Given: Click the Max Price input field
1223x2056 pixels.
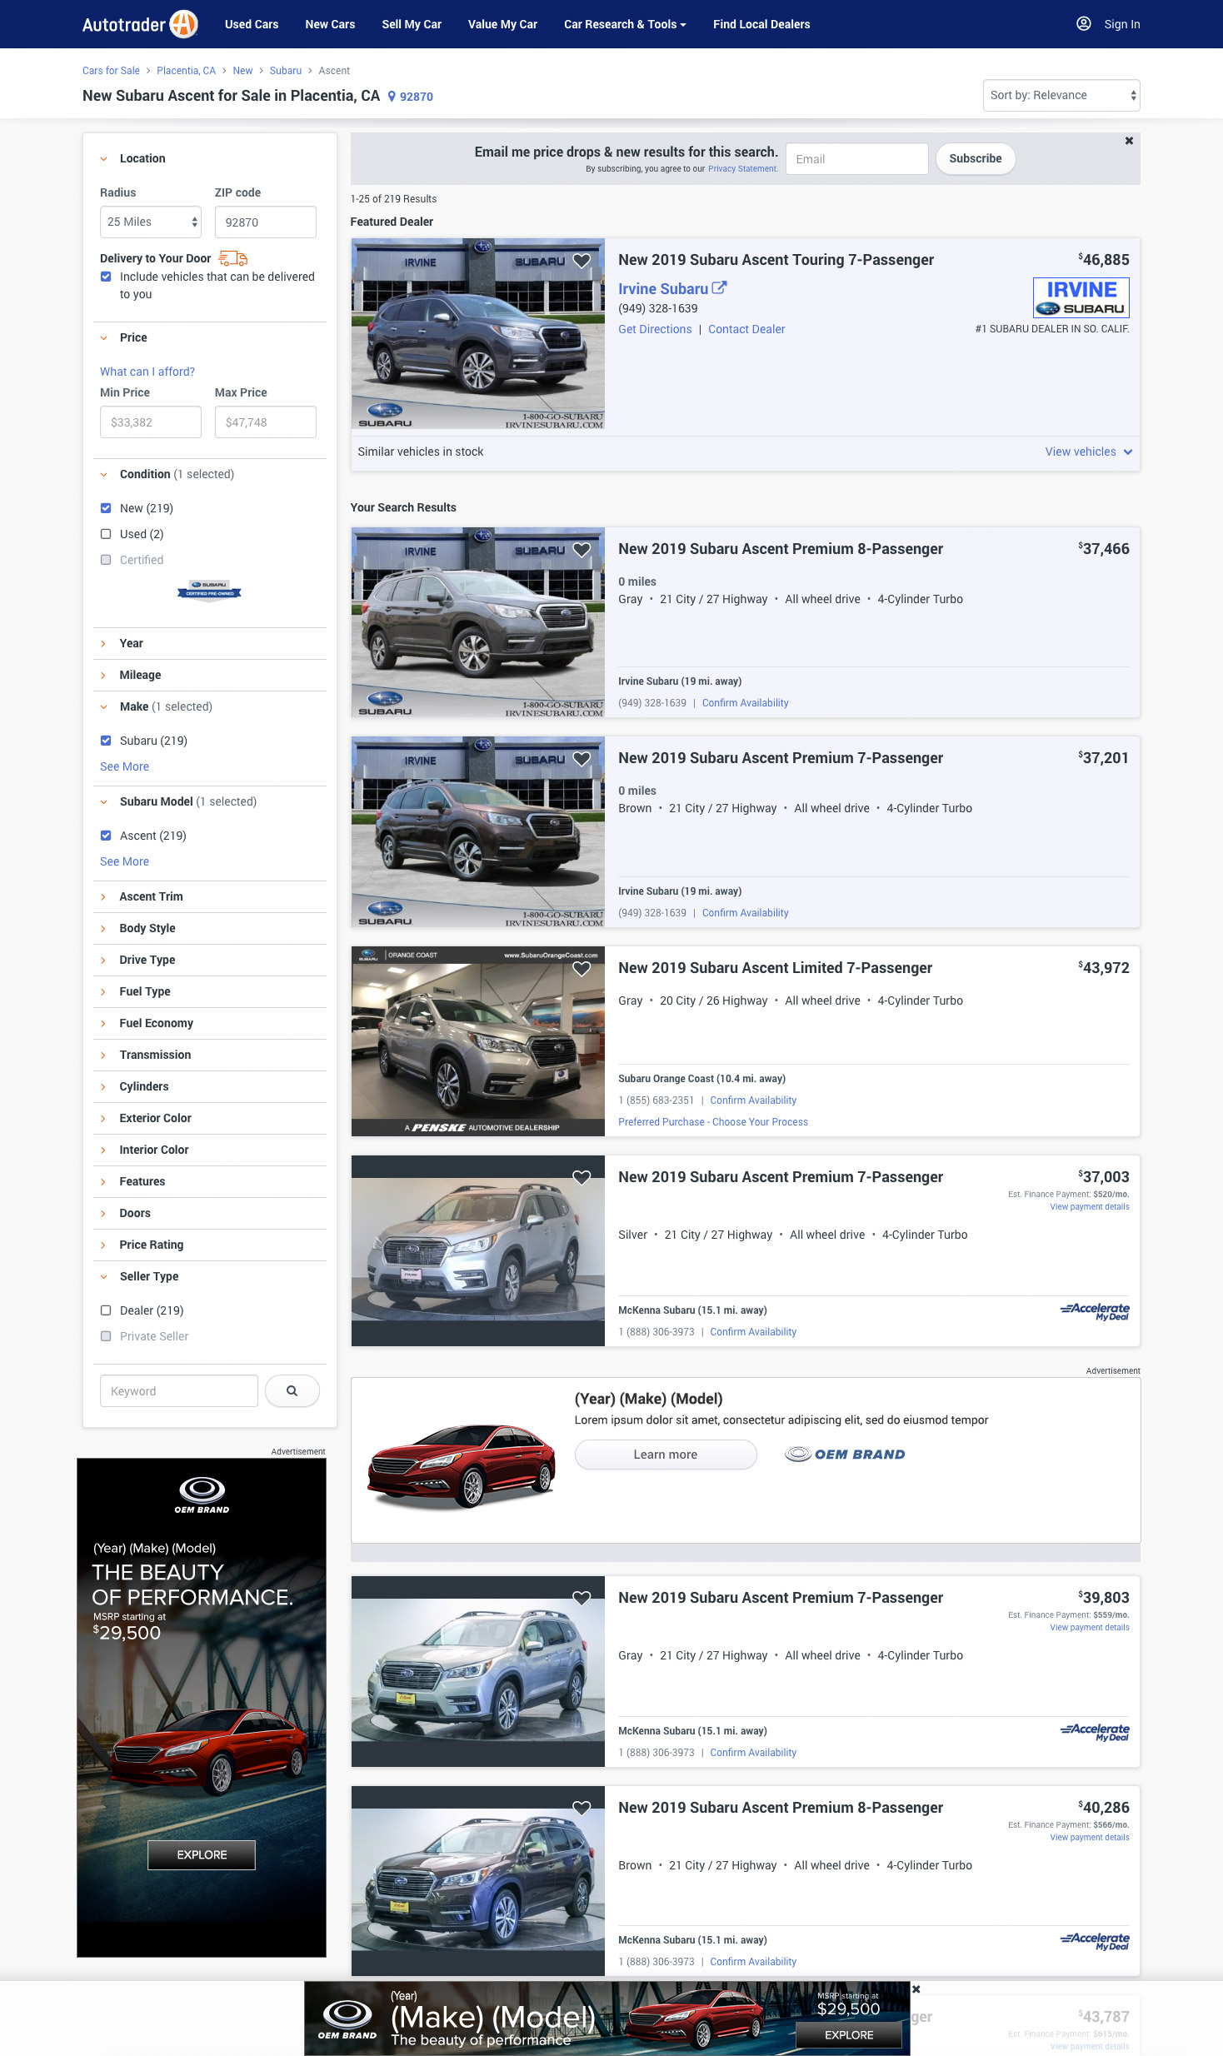Looking at the screenshot, I should pyautogui.click(x=266, y=422).
